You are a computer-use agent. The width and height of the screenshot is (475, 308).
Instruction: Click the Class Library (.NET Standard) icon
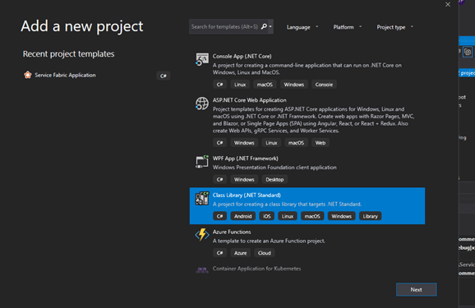coord(202,199)
